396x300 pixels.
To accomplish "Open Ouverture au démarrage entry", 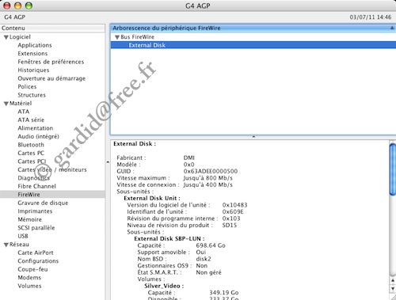I will click(x=51, y=78).
